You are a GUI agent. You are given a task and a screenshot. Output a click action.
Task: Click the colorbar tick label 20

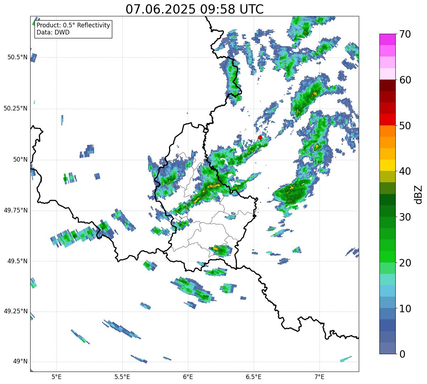tap(405, 263)
